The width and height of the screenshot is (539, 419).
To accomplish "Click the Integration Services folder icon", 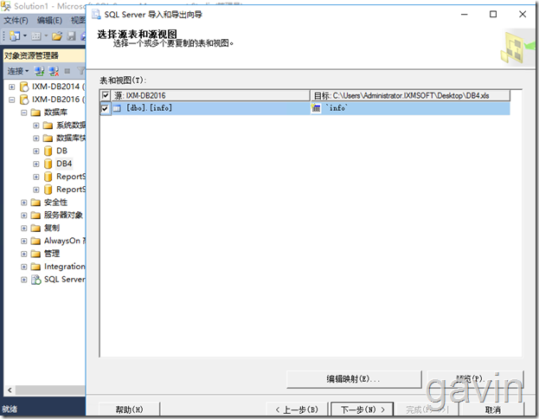I will [x=35, y=267].
